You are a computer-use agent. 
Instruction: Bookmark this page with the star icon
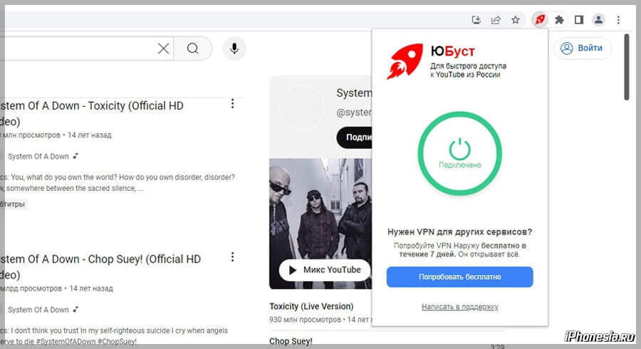click(516, 20)
